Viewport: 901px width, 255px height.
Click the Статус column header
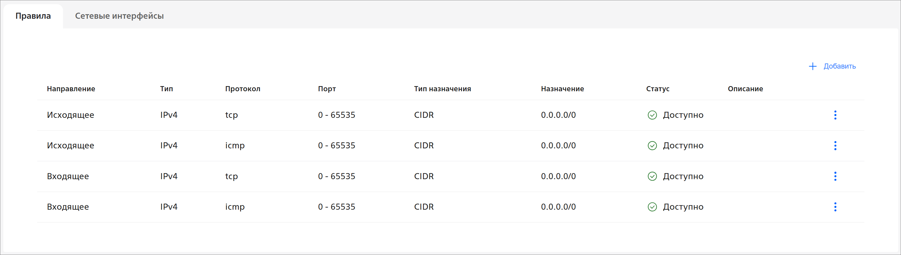pos(658,89)
